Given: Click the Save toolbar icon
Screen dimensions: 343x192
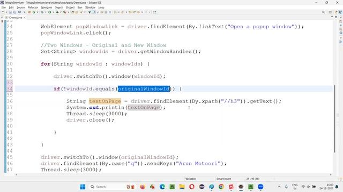Looking at the screenshot, I should pos(10,12).
